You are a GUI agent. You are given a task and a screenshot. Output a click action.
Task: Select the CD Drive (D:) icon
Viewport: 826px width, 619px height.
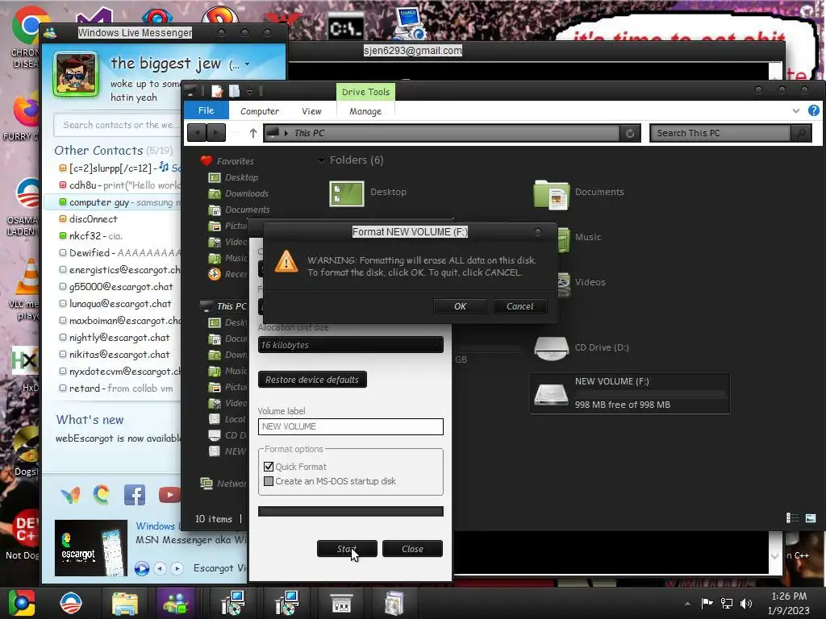click(x=551, y=348)
